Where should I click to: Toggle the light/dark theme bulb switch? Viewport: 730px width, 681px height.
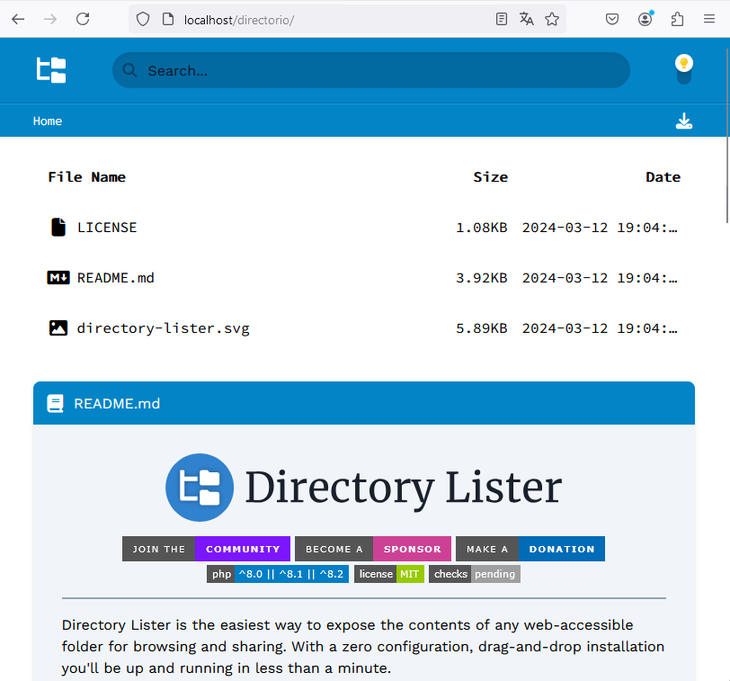[x=684, y=69]
